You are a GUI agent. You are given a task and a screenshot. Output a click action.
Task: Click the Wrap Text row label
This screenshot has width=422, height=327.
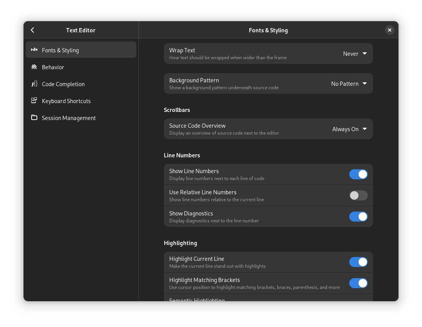pos(182,50)
